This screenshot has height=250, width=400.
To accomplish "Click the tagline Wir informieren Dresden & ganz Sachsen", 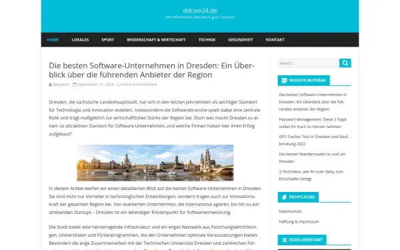I will (x=200, y=17).
